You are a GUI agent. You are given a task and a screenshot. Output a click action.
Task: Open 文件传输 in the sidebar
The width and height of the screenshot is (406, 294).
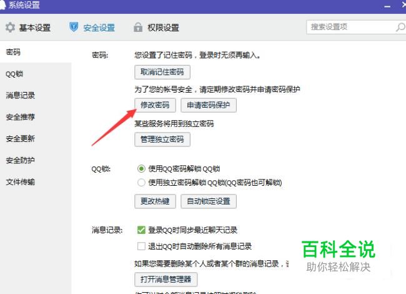[x=36, y=182]
